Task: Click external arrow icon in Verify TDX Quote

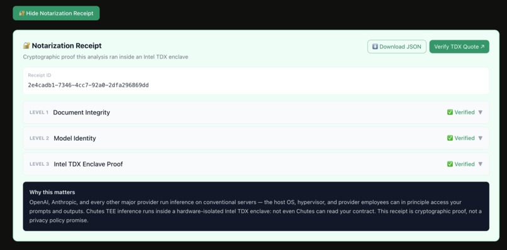Action: click(x=482, y=47)
